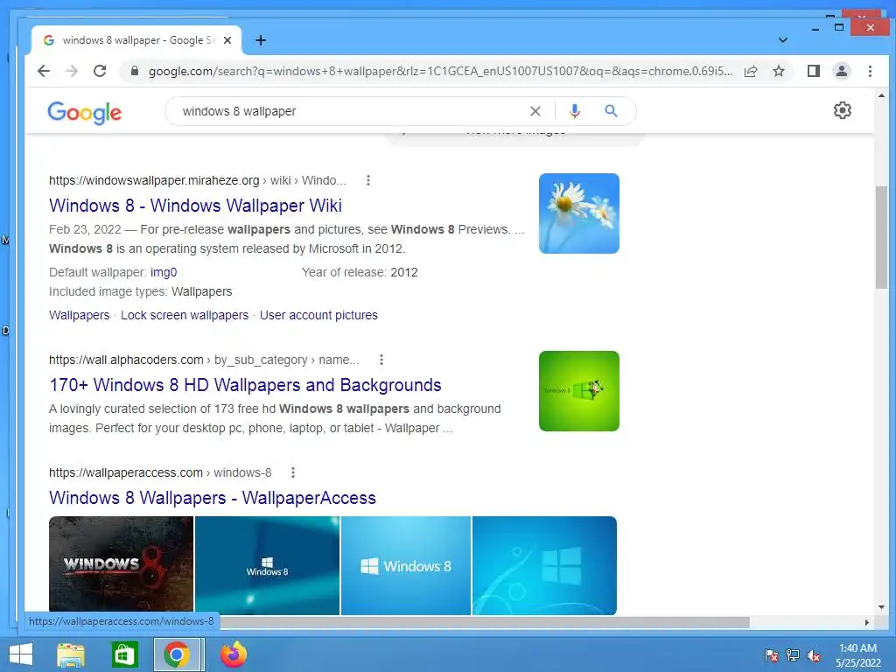Start voice search with the microphone

click(x=575, y=111)
